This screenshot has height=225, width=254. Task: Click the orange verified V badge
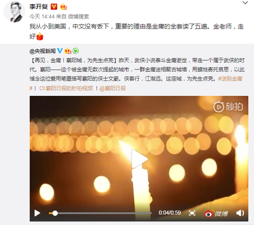pyautogui.click(x=54, y=7)
